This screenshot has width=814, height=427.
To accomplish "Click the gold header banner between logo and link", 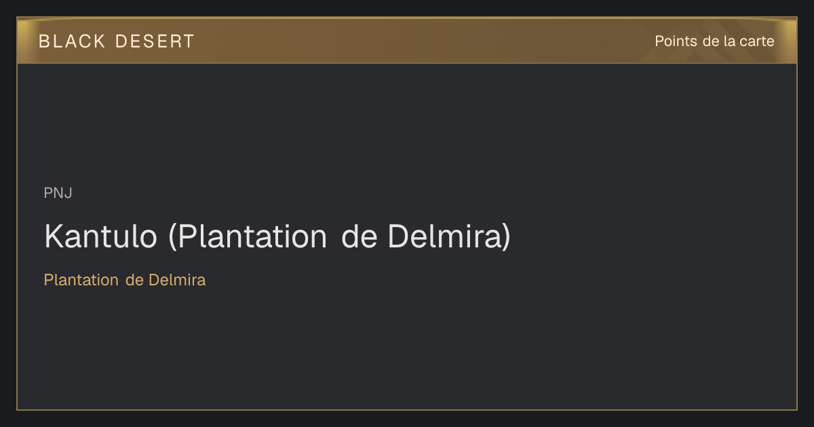I will 421,41.
